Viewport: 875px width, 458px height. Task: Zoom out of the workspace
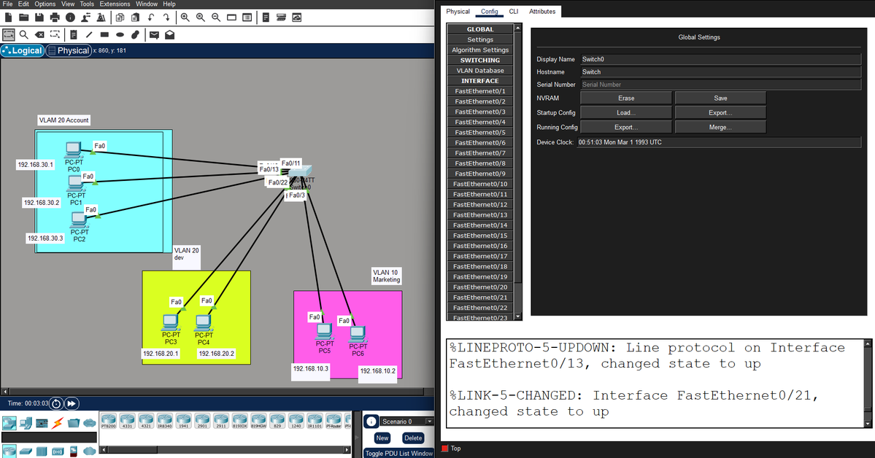(216, 18)
